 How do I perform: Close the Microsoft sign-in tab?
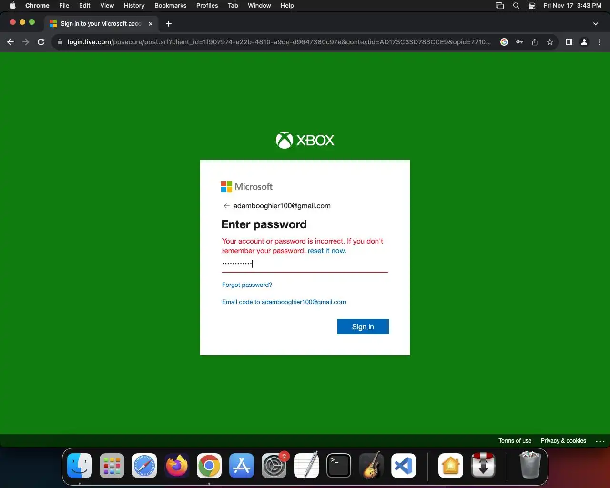click(151, 24)
